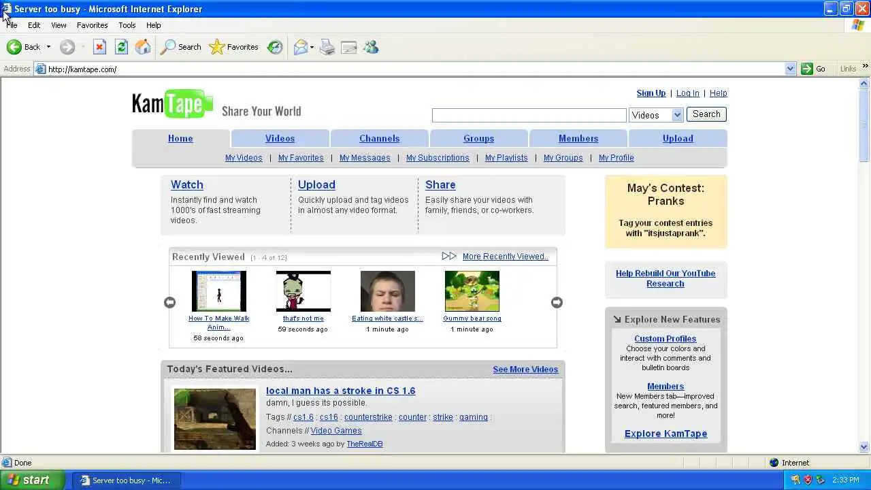
Task: Click the Server too busy taskbar button
Action: coord(125,480)
